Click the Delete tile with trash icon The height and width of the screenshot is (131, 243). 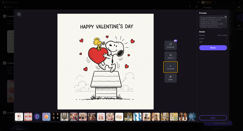[170, 78]
